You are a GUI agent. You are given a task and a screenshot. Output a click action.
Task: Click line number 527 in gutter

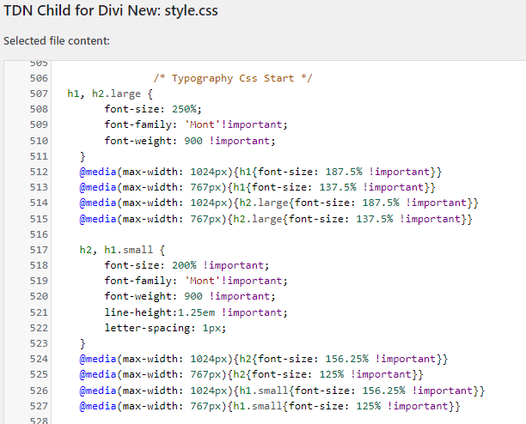pyautogui.click(x=39, y=406)
